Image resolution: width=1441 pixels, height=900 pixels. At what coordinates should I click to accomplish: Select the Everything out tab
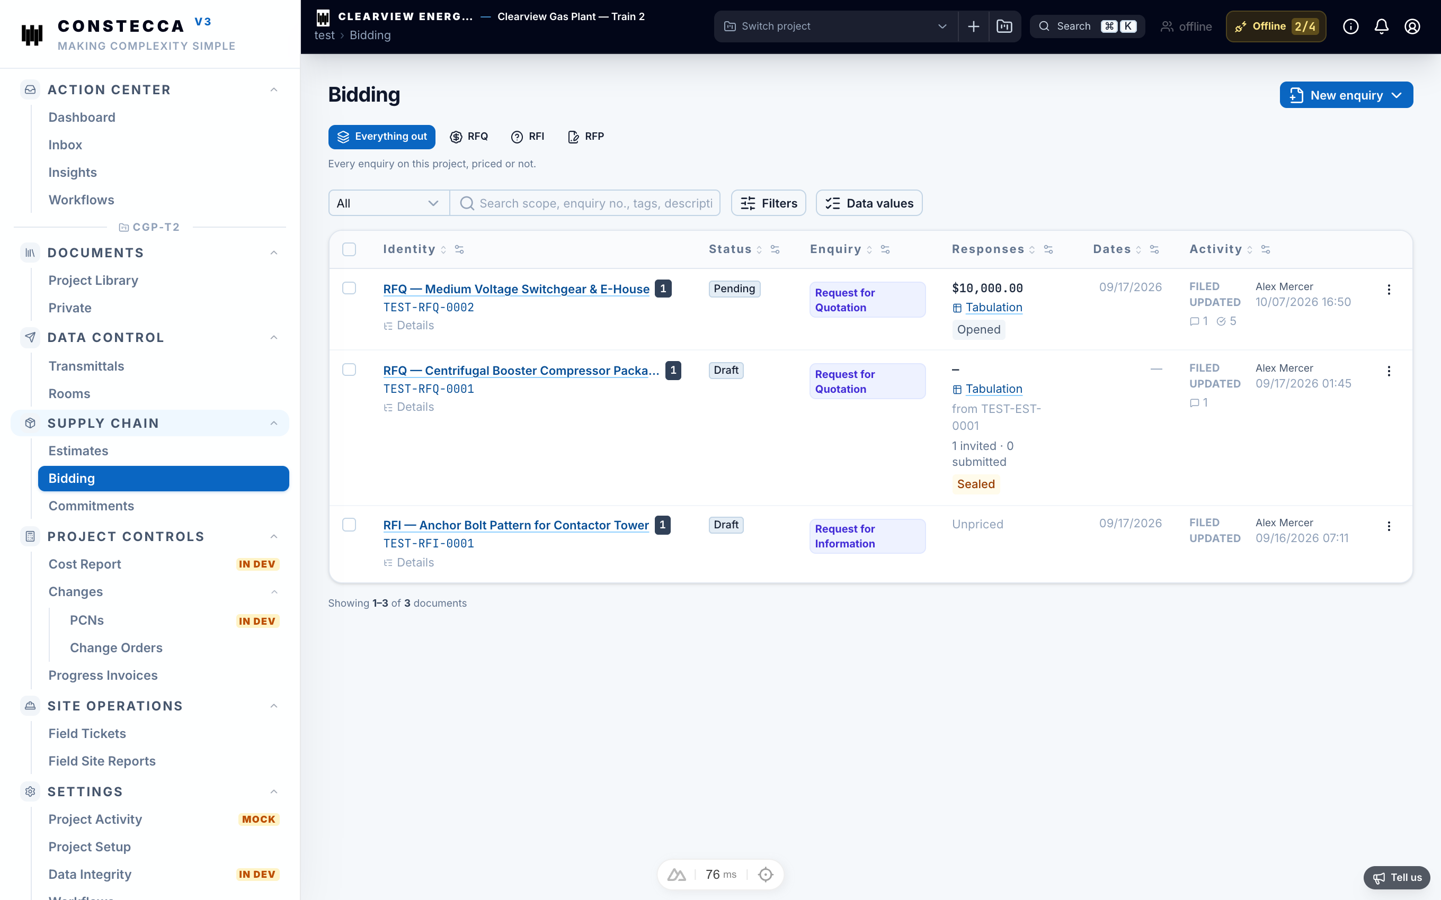point(381,137)
